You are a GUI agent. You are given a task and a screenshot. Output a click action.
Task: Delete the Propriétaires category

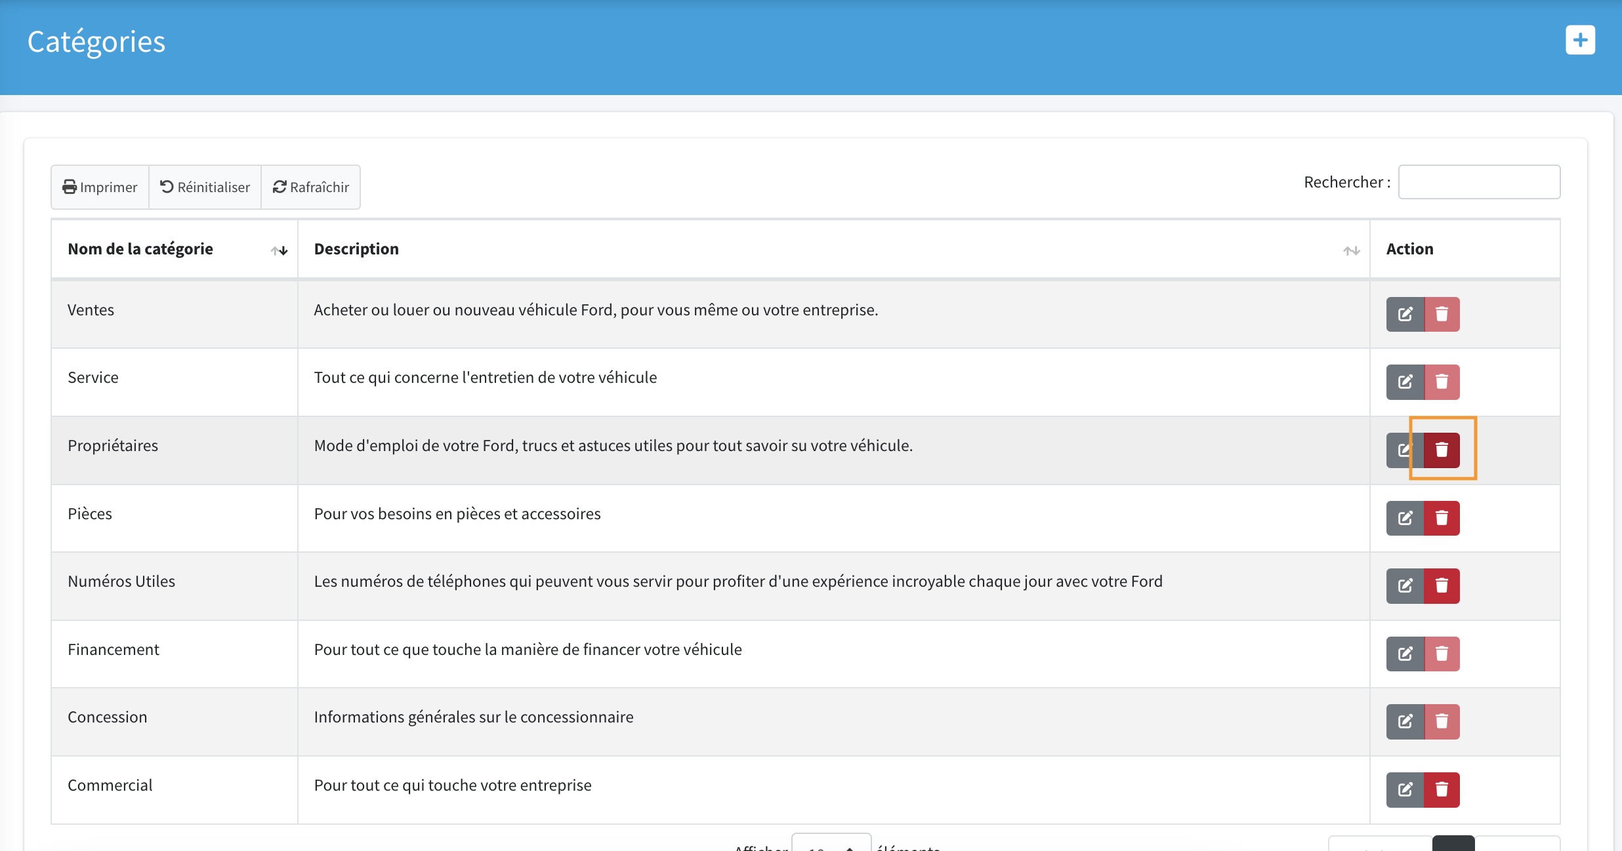(x=1442, y=450)
